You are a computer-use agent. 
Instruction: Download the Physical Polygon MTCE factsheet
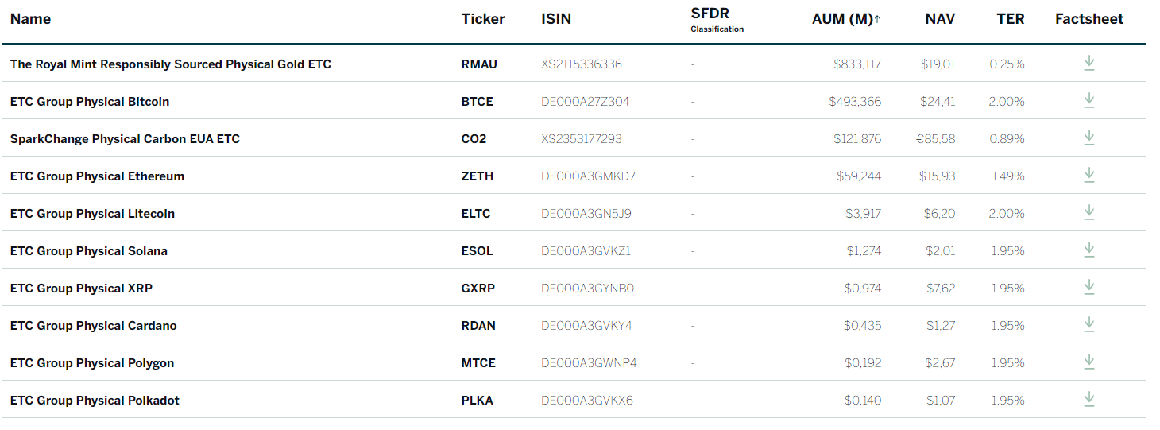tap(1089, 362)
